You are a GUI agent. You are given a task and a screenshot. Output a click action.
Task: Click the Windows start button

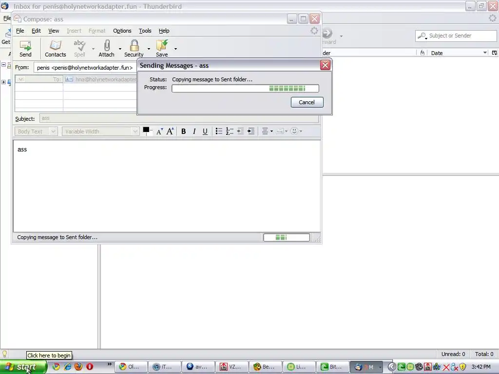pos(23,367)
